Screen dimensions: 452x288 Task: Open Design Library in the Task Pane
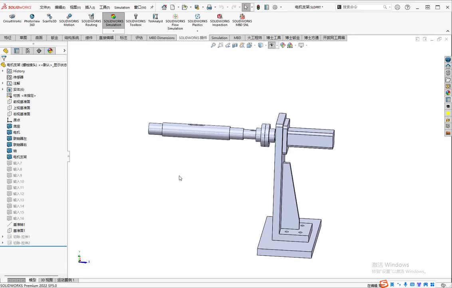448,73
